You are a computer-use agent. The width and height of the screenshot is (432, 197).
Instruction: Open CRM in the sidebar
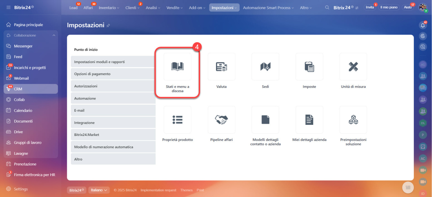click(31, 89)
